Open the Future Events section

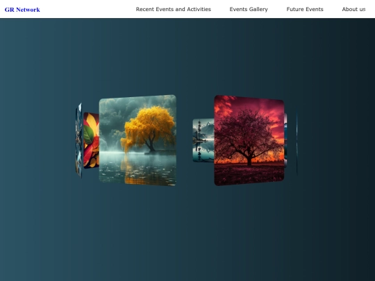(305, 9)
